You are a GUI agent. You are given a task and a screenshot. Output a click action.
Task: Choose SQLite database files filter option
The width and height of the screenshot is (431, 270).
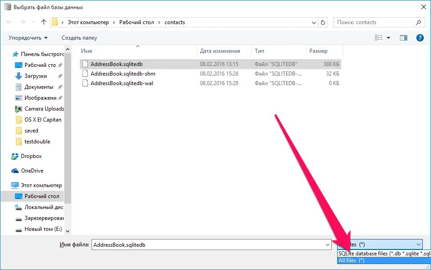click(384, 254)
